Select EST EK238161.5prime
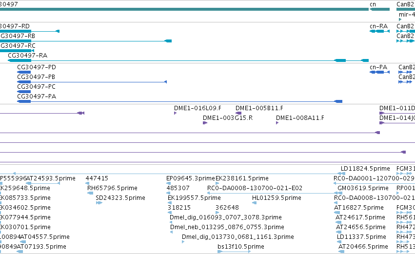 pos(217,183)
